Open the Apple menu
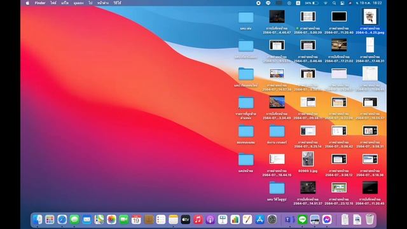Image resolution: width=407 pixels, height=229 pixels. click(27, 3)
